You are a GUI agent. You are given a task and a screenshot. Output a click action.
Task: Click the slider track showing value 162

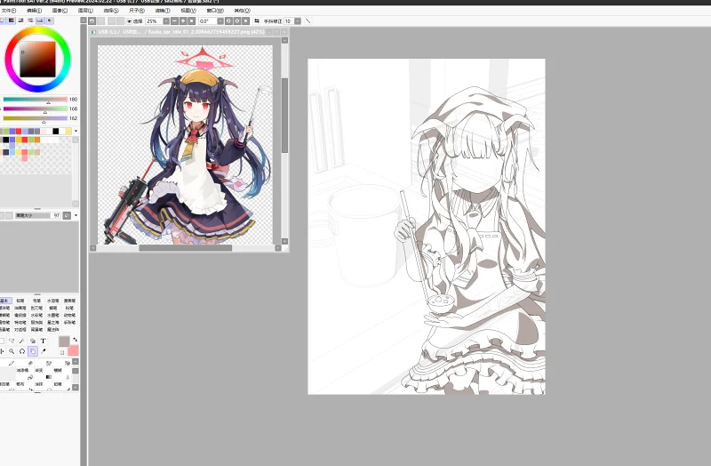pyautogui.click(x=36, y=118)
